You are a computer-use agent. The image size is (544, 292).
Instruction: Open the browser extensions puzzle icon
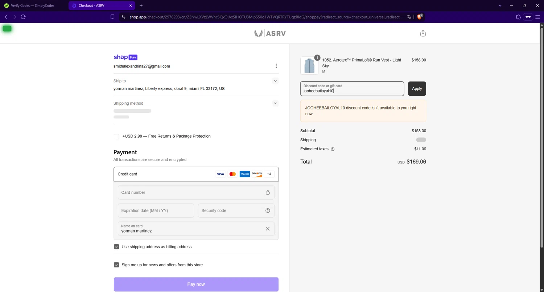518,17
